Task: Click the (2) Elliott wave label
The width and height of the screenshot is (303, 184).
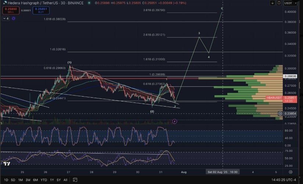Action: pyautogui.click(x=152, y=112)
